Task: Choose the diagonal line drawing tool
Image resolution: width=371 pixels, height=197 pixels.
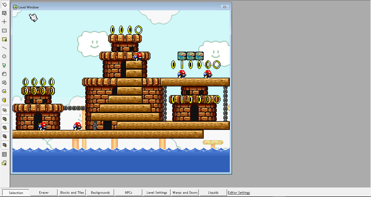Action: pos(4,48)
